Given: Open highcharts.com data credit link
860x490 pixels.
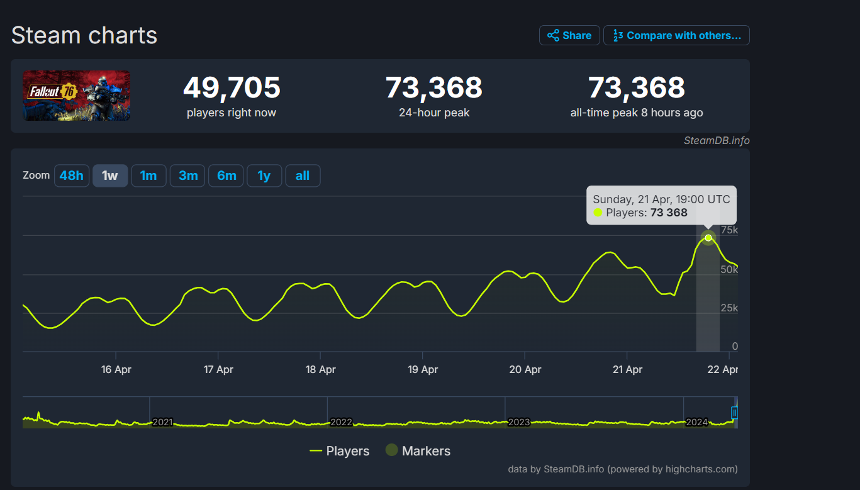Looking at the screenshot, I should pyautogui.click(x=622, y=469).
